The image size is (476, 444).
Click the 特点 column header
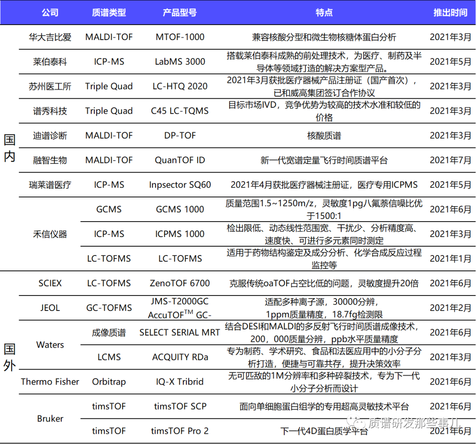324,12
